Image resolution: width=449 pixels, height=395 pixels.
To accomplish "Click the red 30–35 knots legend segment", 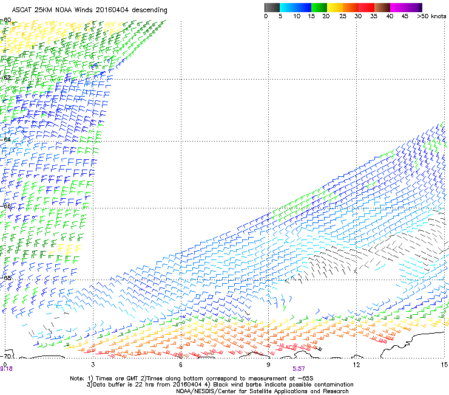I will tap(366, 7).
